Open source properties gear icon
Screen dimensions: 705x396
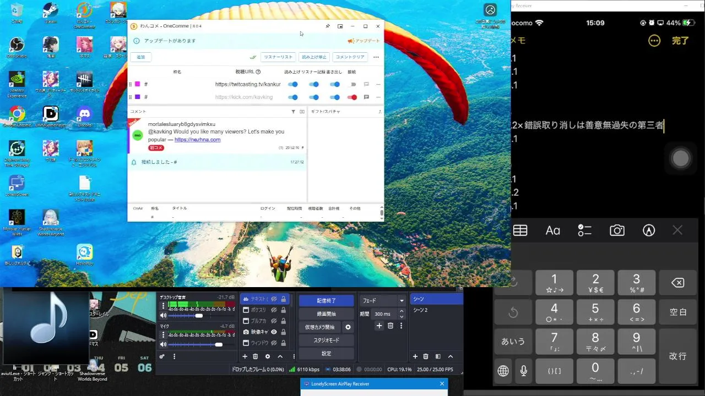268,356
